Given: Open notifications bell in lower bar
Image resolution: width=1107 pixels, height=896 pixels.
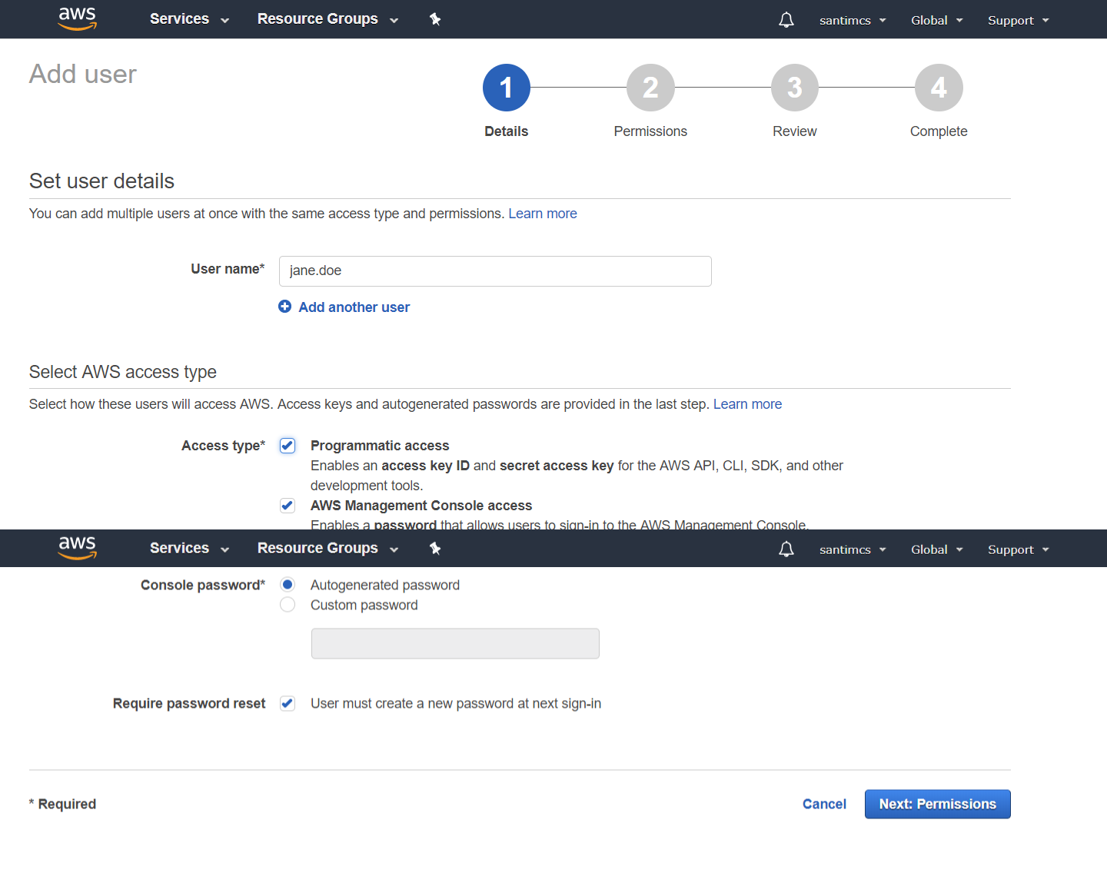Looking at the screenshot, I should [786, 549].
